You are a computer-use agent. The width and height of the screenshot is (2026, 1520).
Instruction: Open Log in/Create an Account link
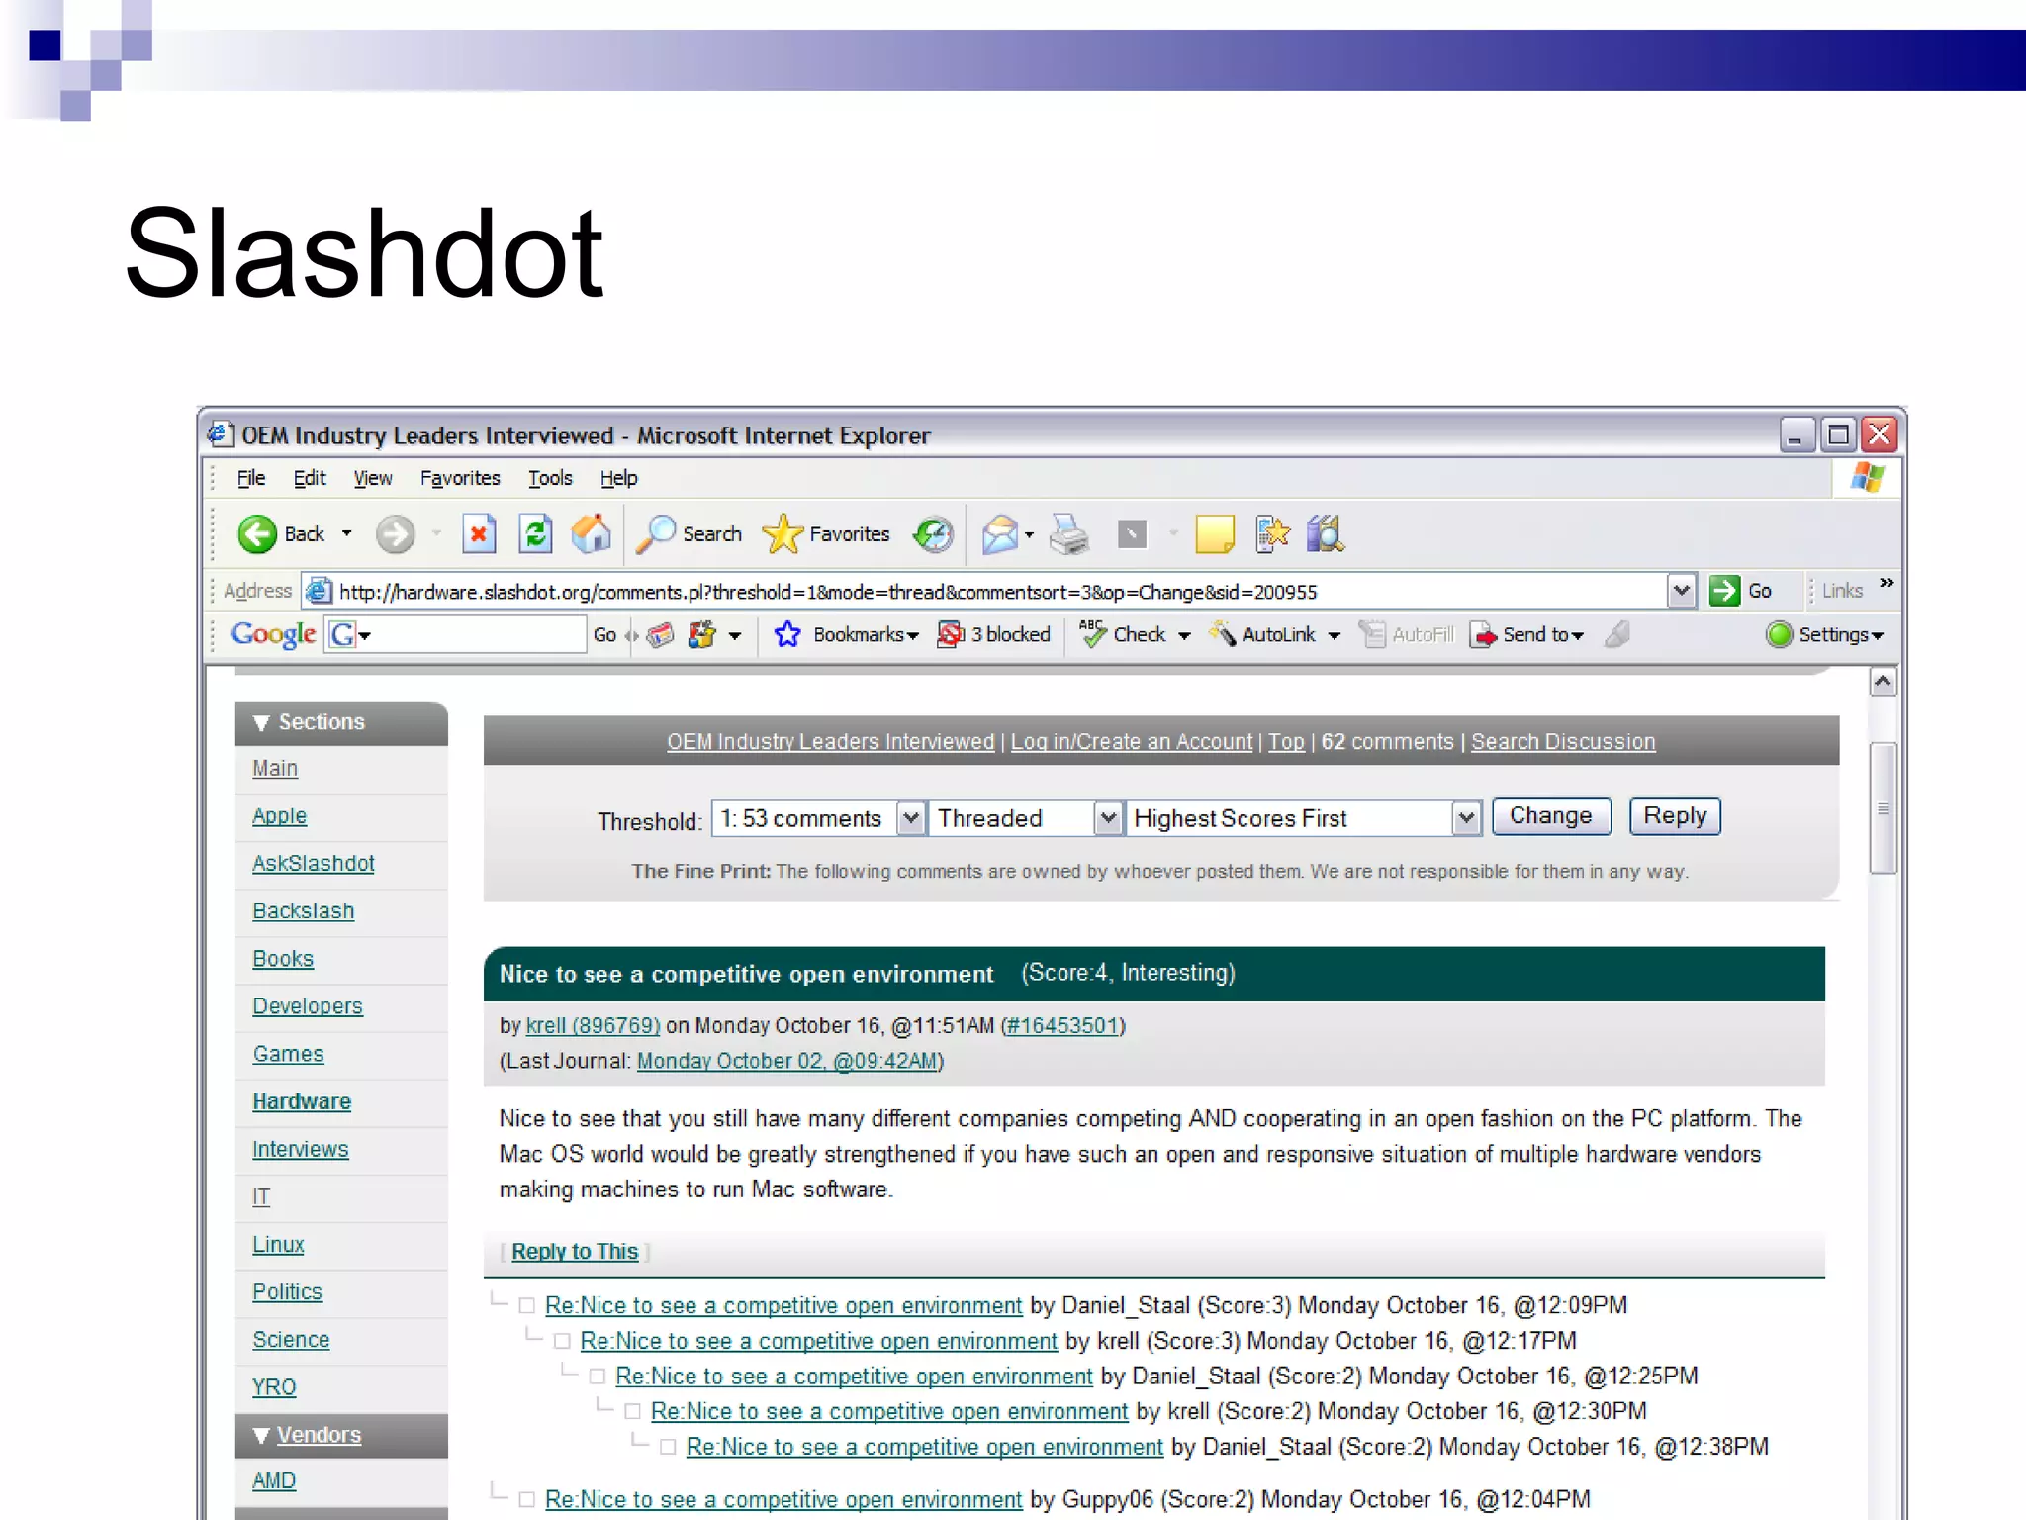click(x=1131, y=741)
